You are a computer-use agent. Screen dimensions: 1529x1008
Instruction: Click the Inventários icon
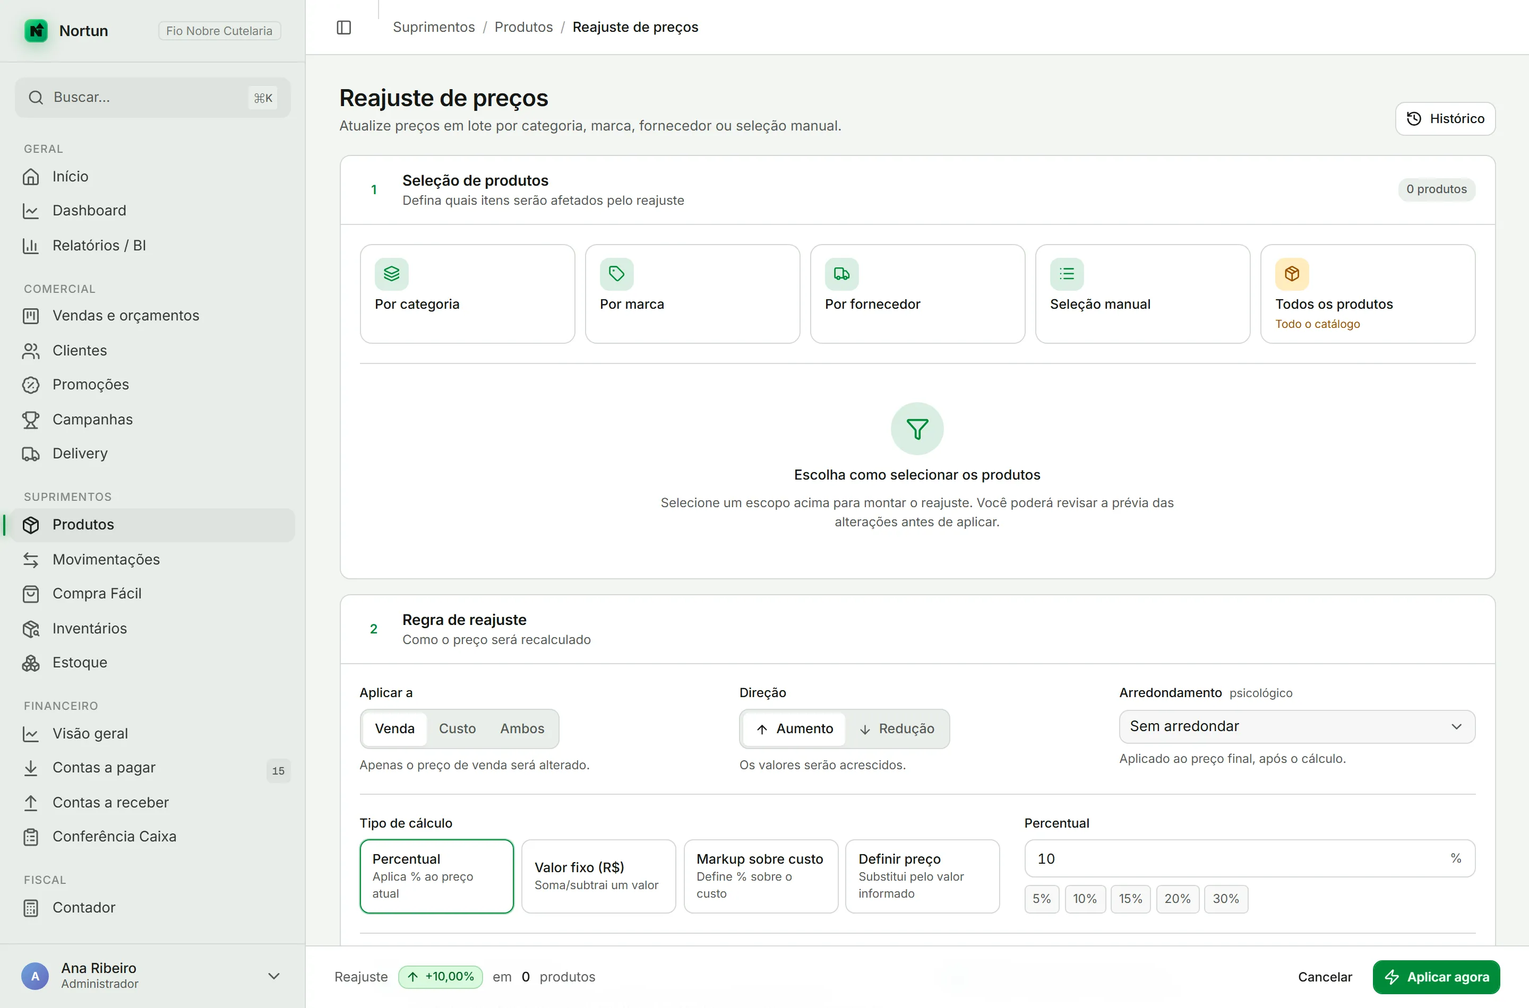tap(31, 628)
